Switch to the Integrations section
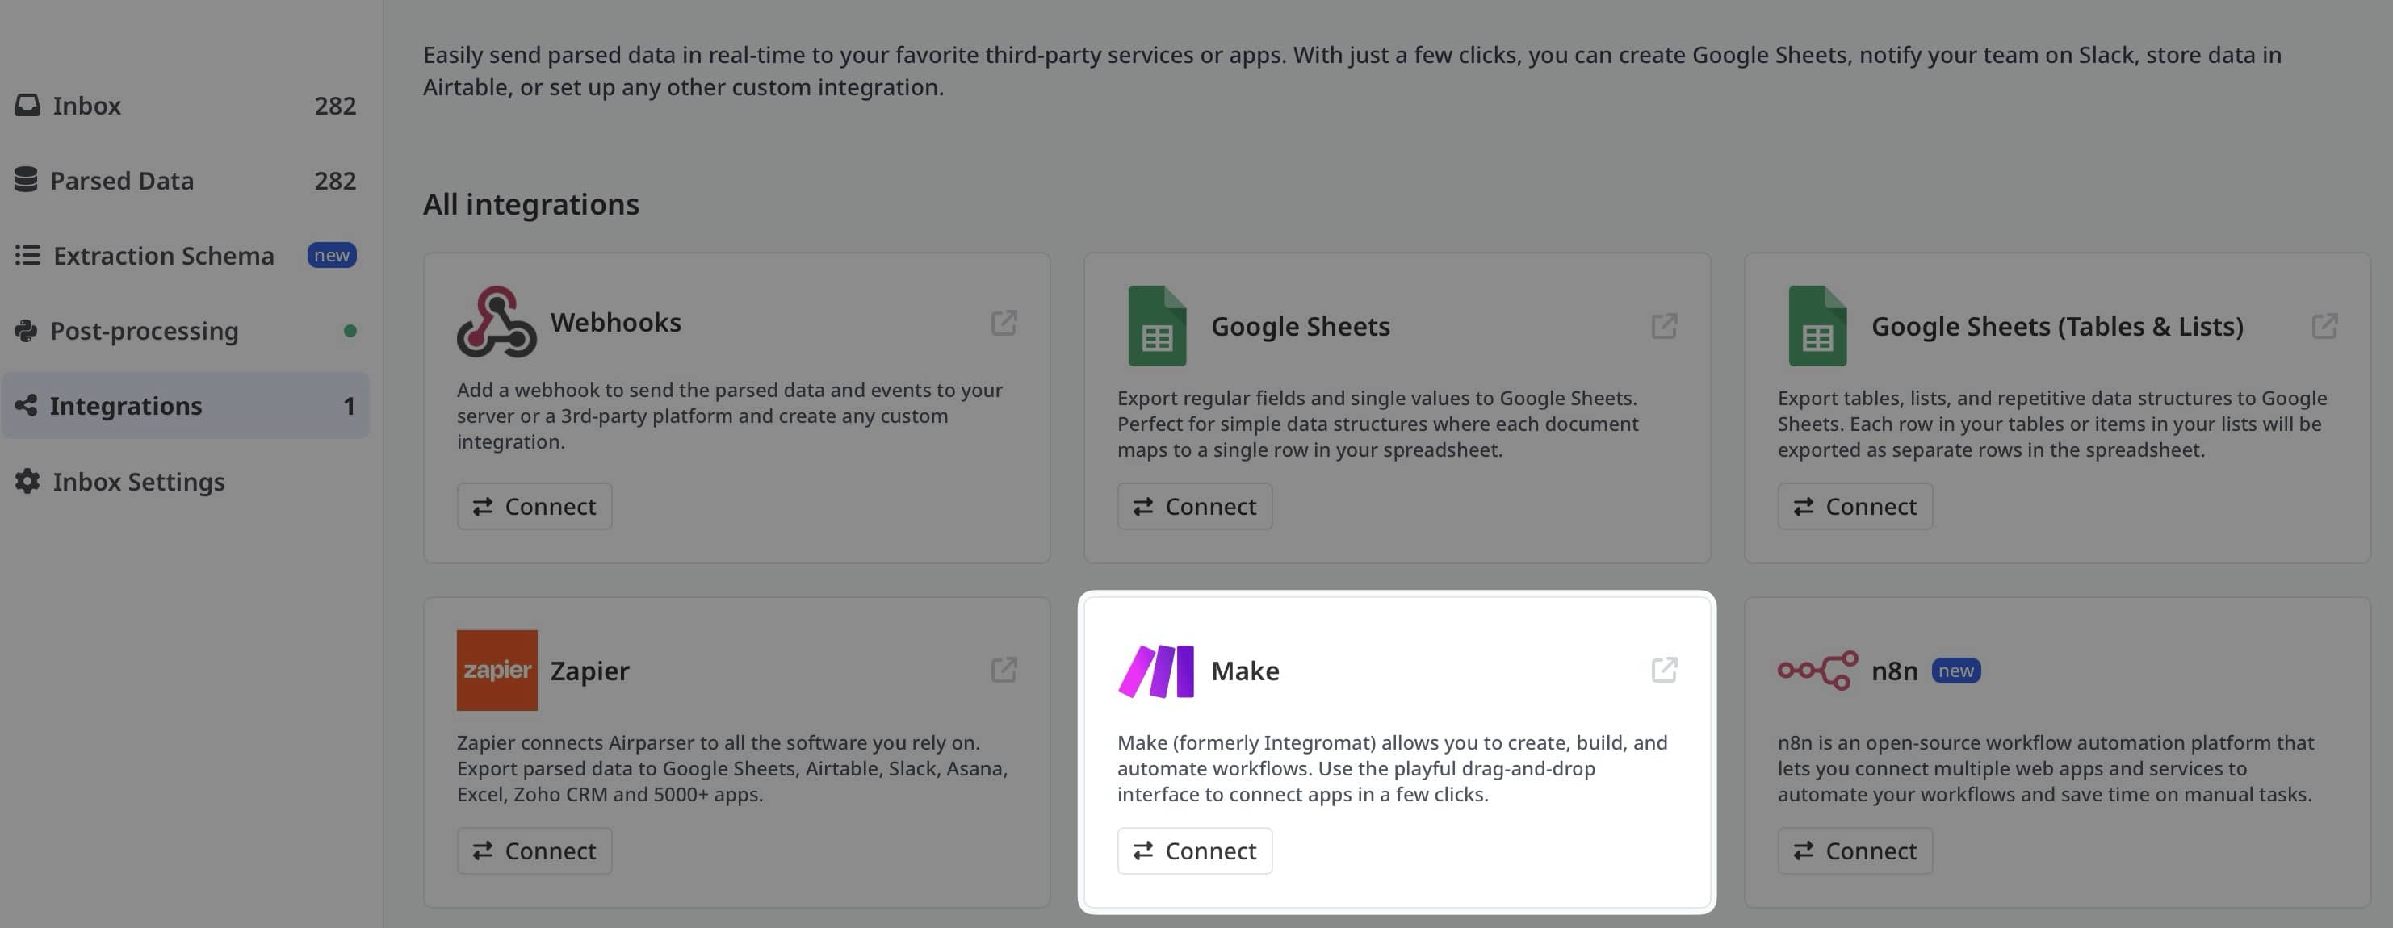The image size is (2393, 928). point(126,405)
